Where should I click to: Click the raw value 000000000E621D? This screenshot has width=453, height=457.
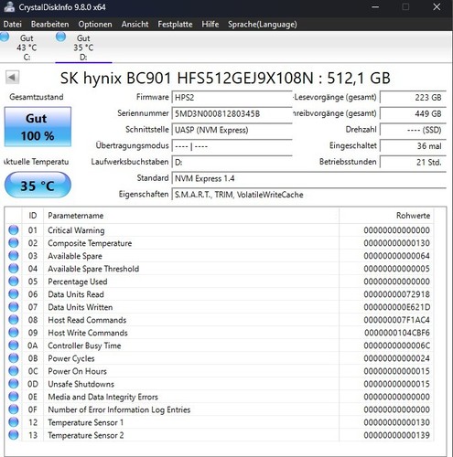tap(396, 307)
